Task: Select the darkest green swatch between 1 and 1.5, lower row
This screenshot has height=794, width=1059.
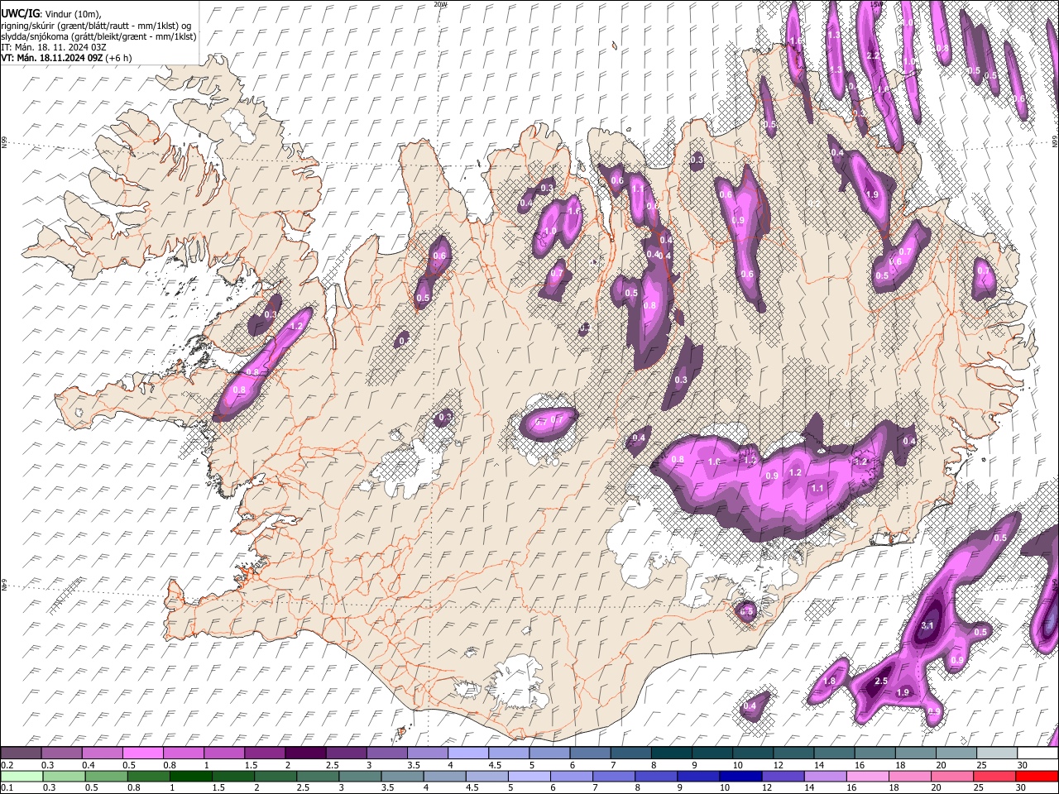Action: click(190, 777)
